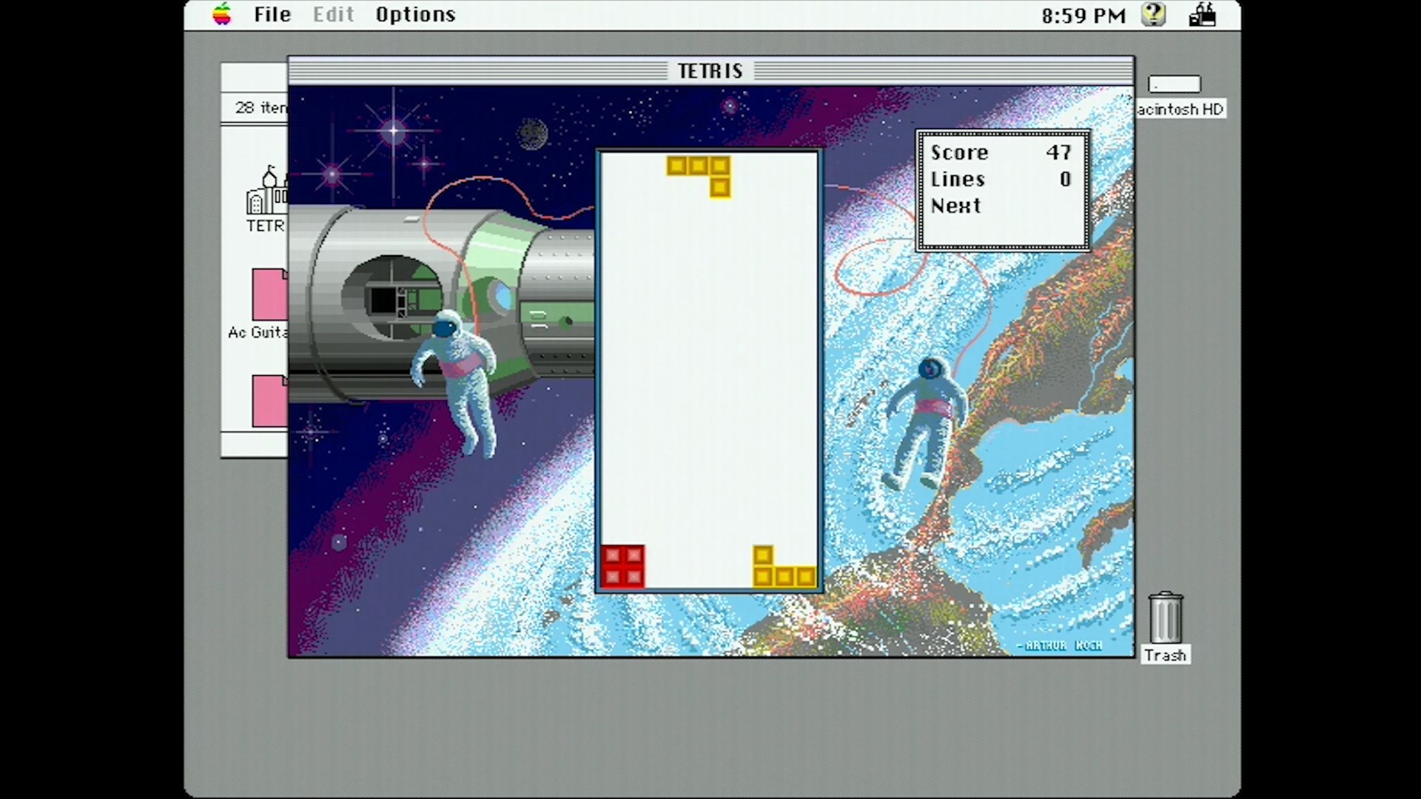Open the application switcher icon
The width and height of the screenshot is (1421, 799).
(1202, 14)
